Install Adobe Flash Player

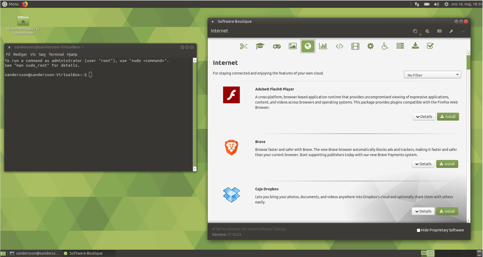[x=448, y=117]
